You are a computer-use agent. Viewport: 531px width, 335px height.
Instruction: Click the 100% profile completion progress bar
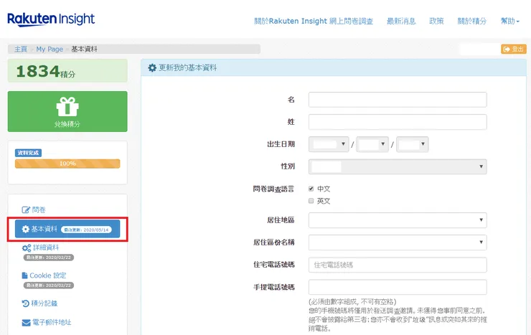click(x=67, y=164)
